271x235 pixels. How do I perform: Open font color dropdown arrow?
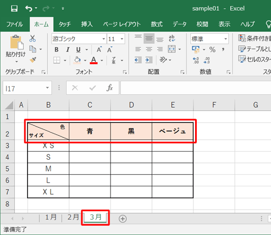(102, 61)
